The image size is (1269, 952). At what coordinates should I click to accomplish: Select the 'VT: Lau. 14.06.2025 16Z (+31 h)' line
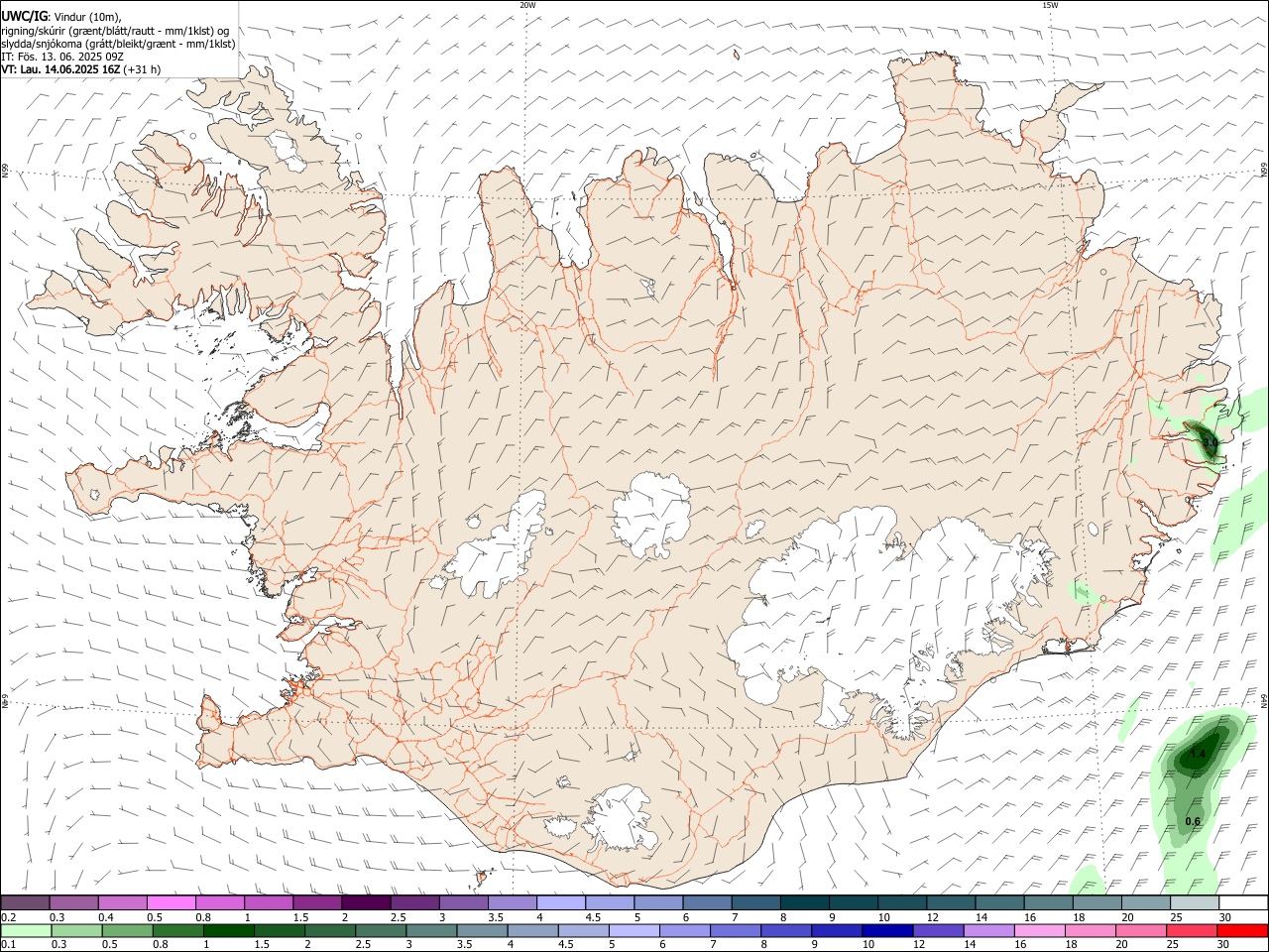(x=81, y=69)
